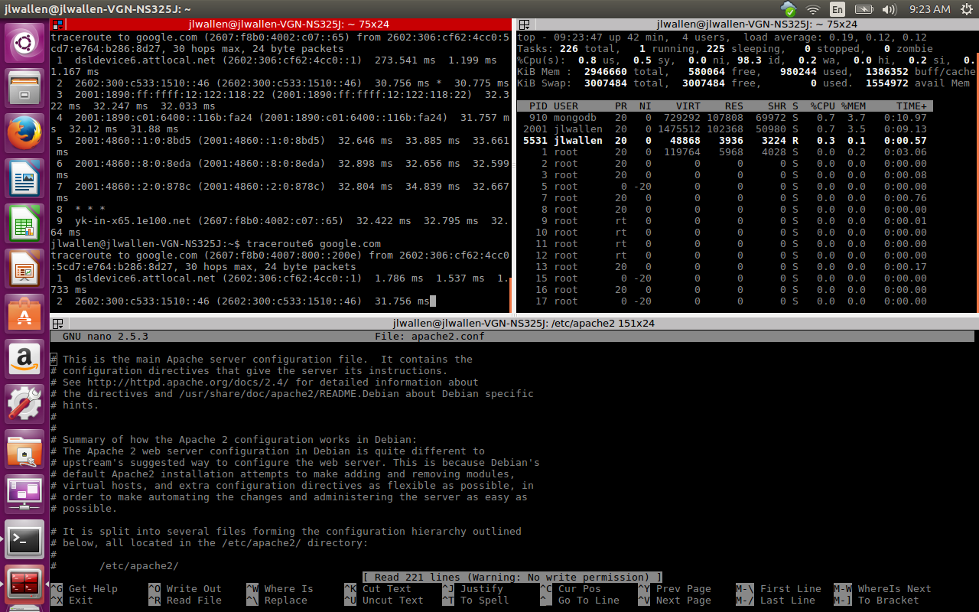Click the mongodb process row in top
Image resolution: width=979 pixels, height=612 pixels.
coord(723,118)
